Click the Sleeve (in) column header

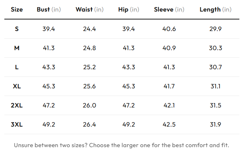[169, 10]
